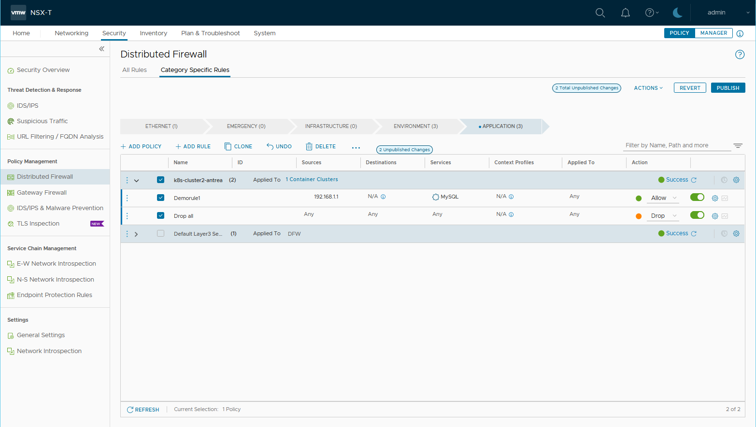The height and width of the screenshot is (427, 756).
Task: Open N-S Network Introspection
Action: click(x=55, y=280)
